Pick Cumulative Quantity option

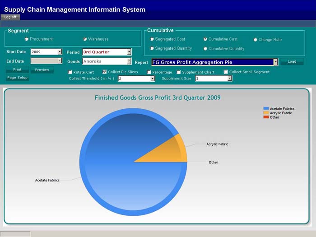point(205,49)
